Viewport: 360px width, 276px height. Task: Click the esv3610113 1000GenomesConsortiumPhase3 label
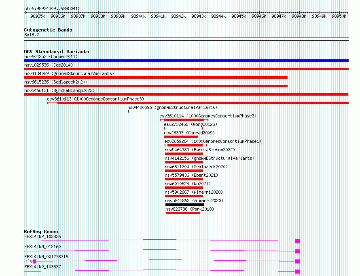pyautogui.click(x=95, y=99)
